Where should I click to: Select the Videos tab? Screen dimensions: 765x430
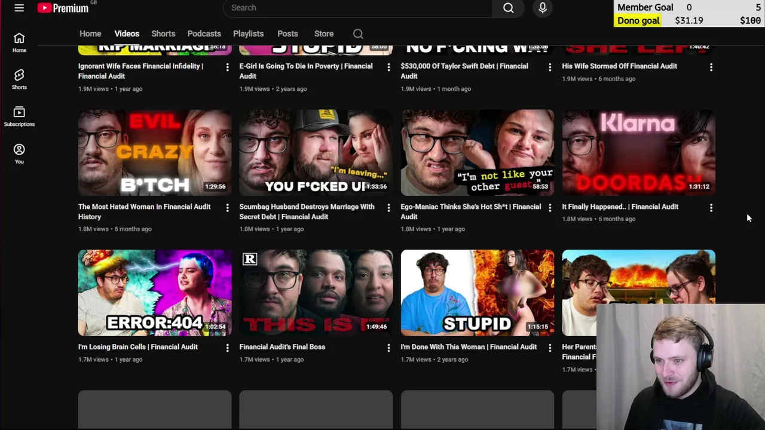pos(127,34)
